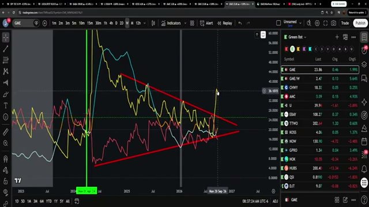Open the Fibonacci tools group

point(6,60)
